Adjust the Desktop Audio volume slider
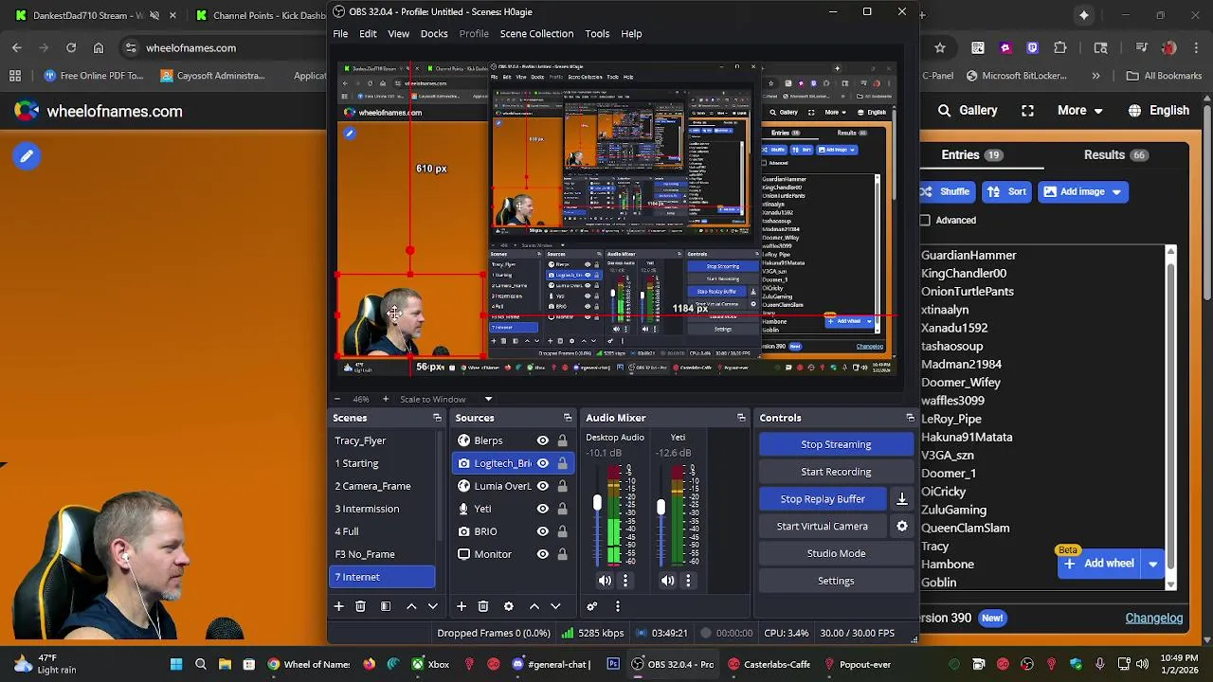 (597, 504)
